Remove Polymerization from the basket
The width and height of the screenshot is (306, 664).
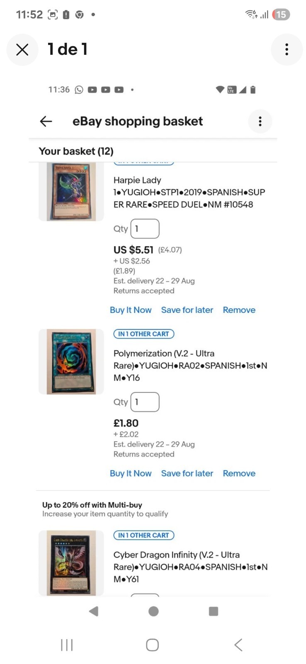click(x=239, y=474)
